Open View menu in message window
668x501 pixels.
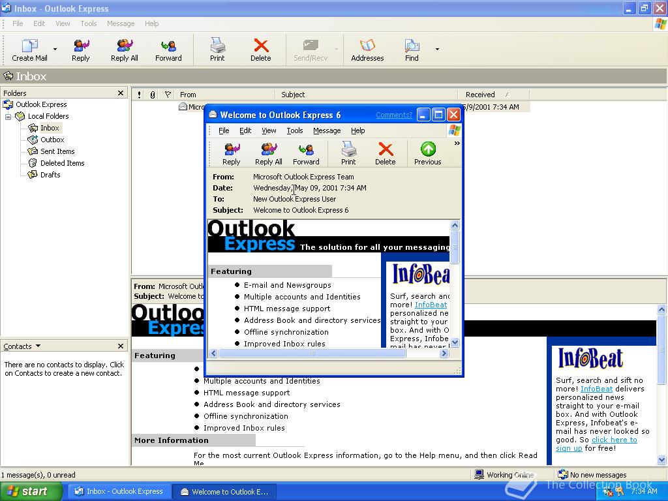(x=269, y=130)
